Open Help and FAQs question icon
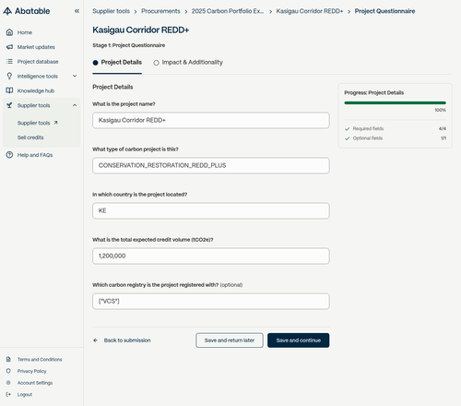This screenshot has width=461, height=406. (x=9, y=155)
